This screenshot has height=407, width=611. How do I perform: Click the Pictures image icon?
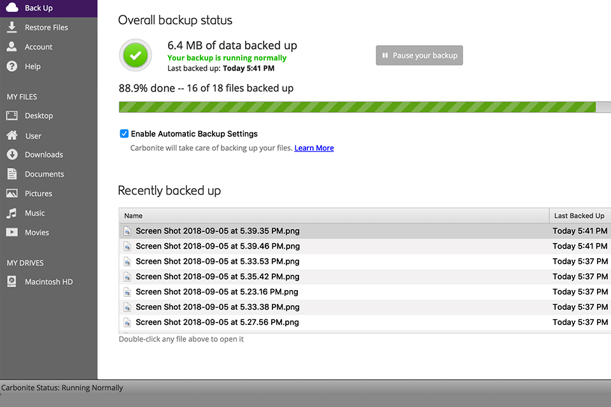pyautogui.click(x=11, y=193)
